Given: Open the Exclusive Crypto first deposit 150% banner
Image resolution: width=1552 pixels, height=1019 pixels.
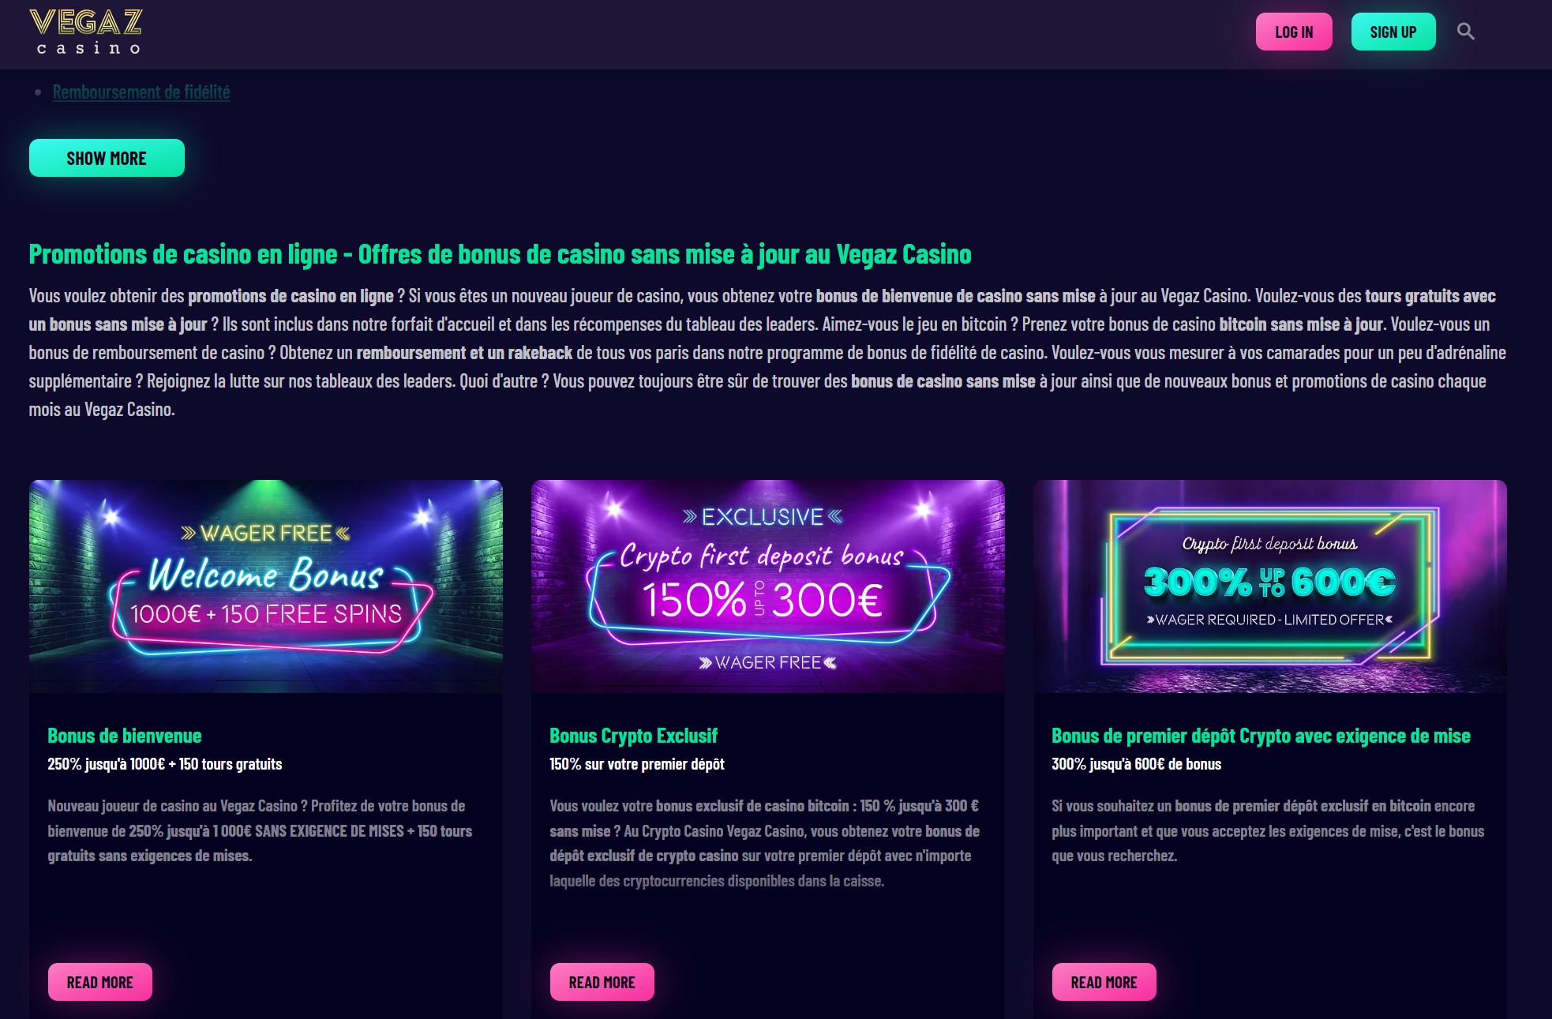Looking at the screenshot, I should pyautogui.click(x=768, y=586).
